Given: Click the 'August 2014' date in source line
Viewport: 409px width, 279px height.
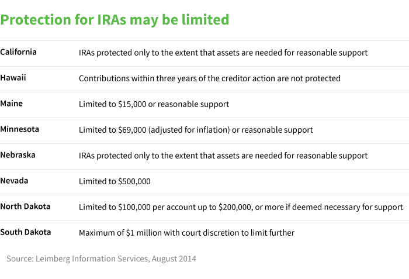Looking at the screenshot, I should coord(173,259).
